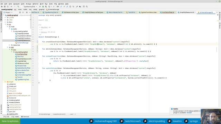Viewport: 221px width, 124px height.
Task: Open the Tools menu
Action: (51, 4)
